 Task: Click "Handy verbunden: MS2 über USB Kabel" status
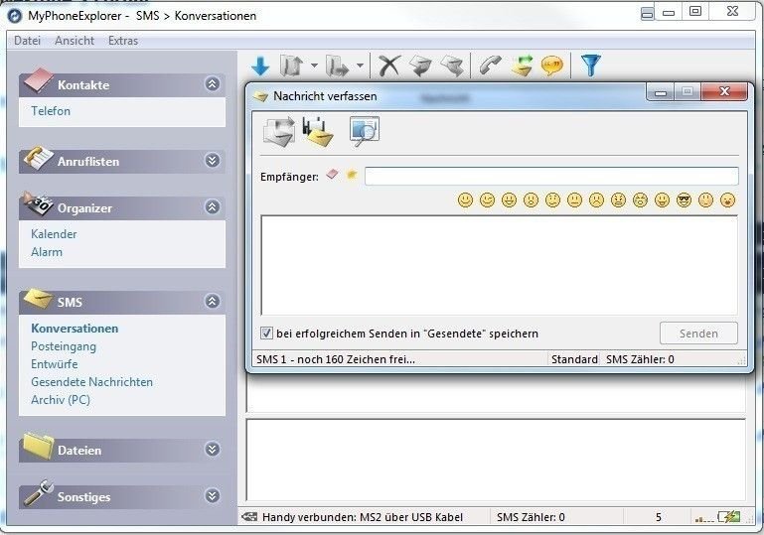coord(363,517)
